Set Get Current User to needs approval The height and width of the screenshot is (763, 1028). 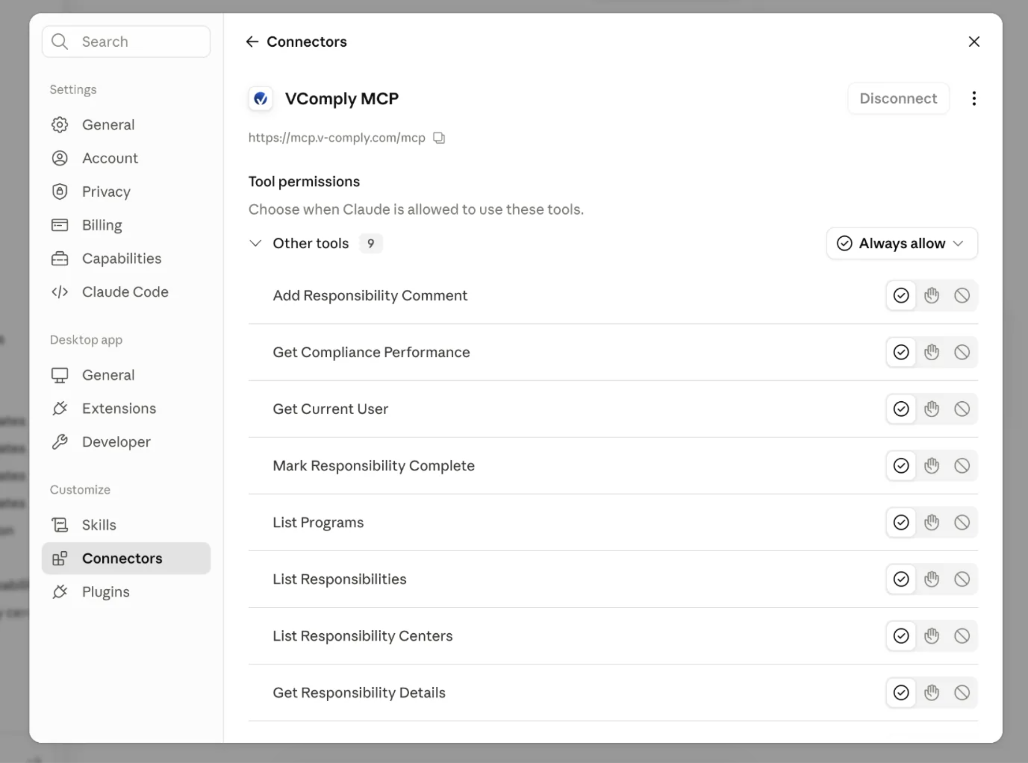[x=931, y=409]
